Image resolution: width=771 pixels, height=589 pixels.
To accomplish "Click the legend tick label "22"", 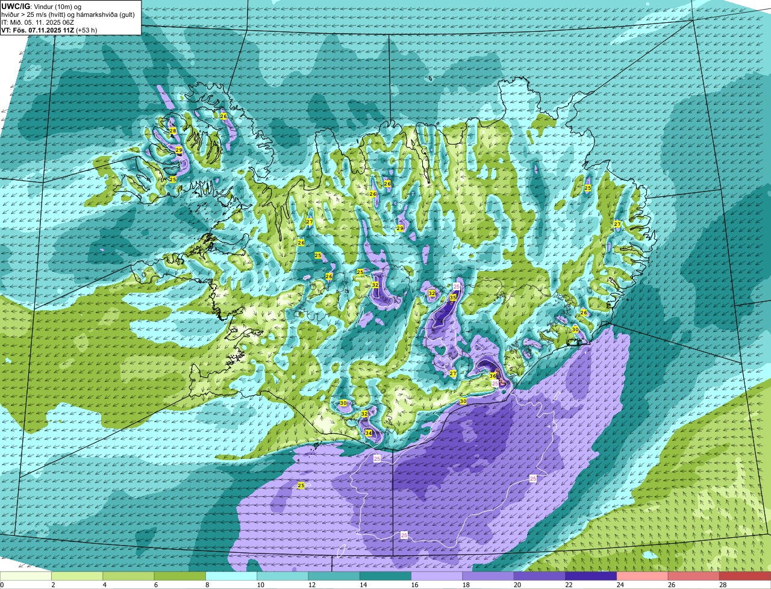I will pos(569,585).
